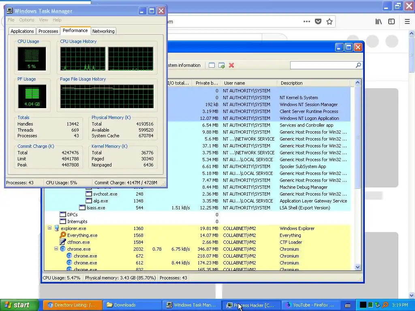
Task: Select the Performance tab in Task Manager
Action: click(75, 30)
